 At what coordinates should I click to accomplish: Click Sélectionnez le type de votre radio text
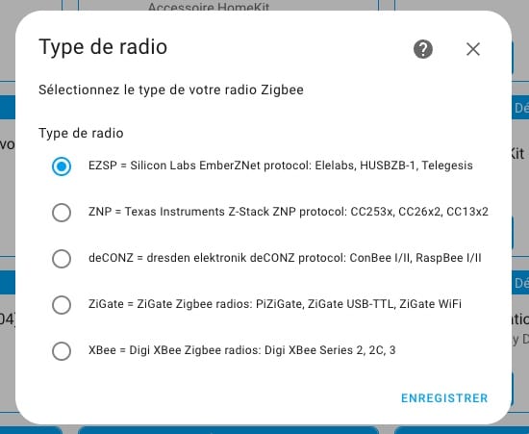(171, 89)
